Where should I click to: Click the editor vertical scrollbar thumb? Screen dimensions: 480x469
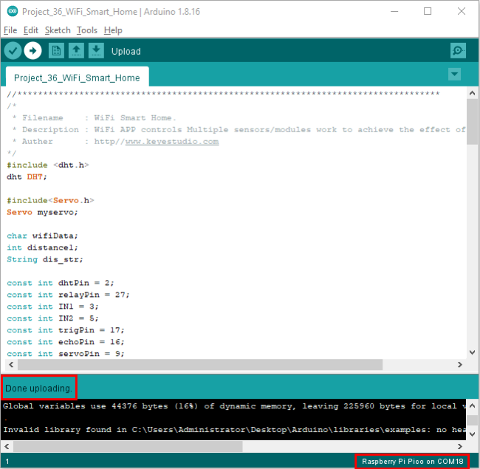[x=472, y=121]
